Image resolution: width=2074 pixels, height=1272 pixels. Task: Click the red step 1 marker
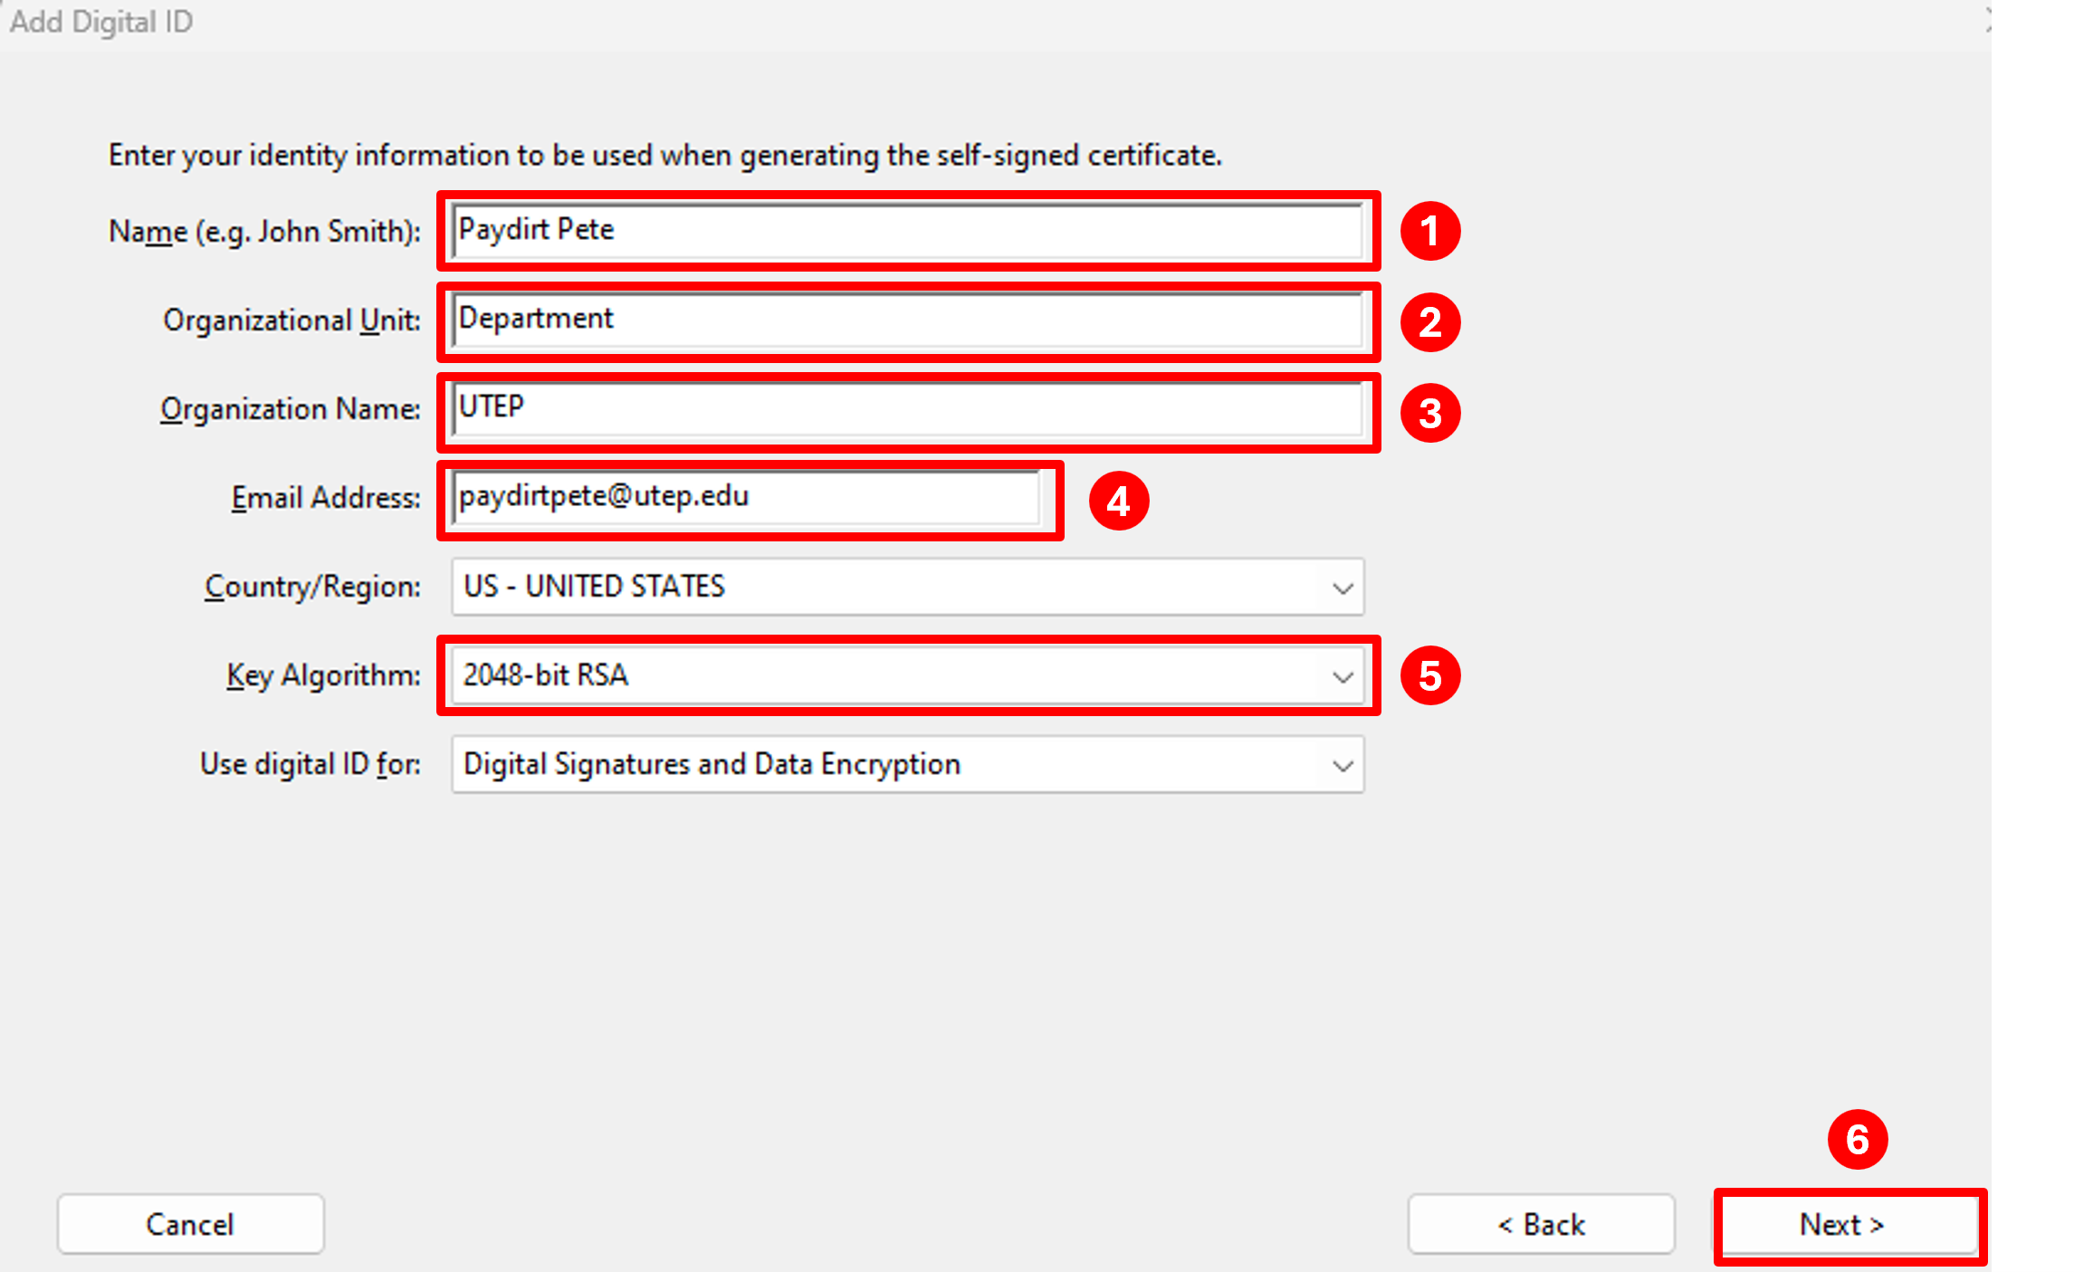click(x=1429, y=231)
